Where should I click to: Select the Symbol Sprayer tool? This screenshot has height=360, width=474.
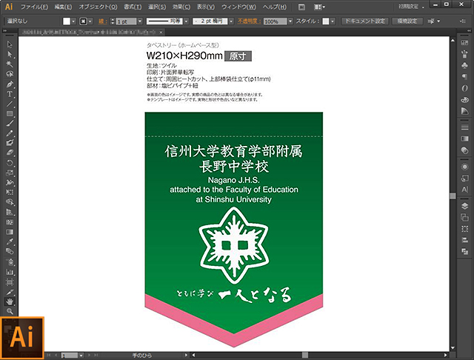pyautogui.click(x=10, y=261)
